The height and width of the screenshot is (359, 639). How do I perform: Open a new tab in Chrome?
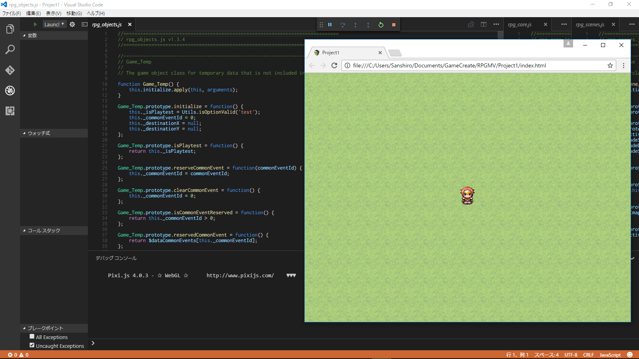tap(395, 53)
